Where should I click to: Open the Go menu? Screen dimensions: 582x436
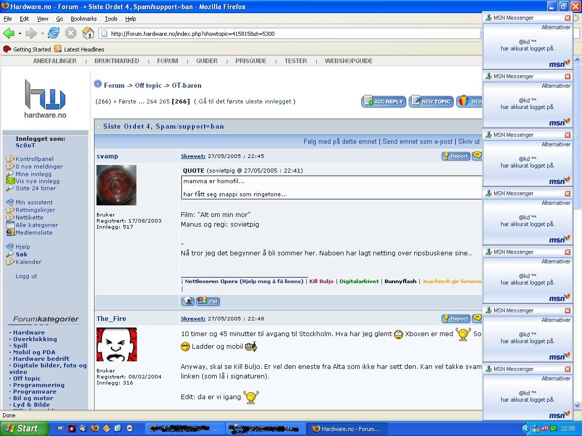[x=60, y=19]
